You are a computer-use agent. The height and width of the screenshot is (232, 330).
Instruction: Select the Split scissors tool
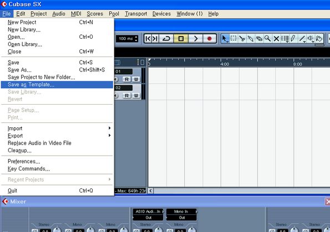click(x=242, y=38)
